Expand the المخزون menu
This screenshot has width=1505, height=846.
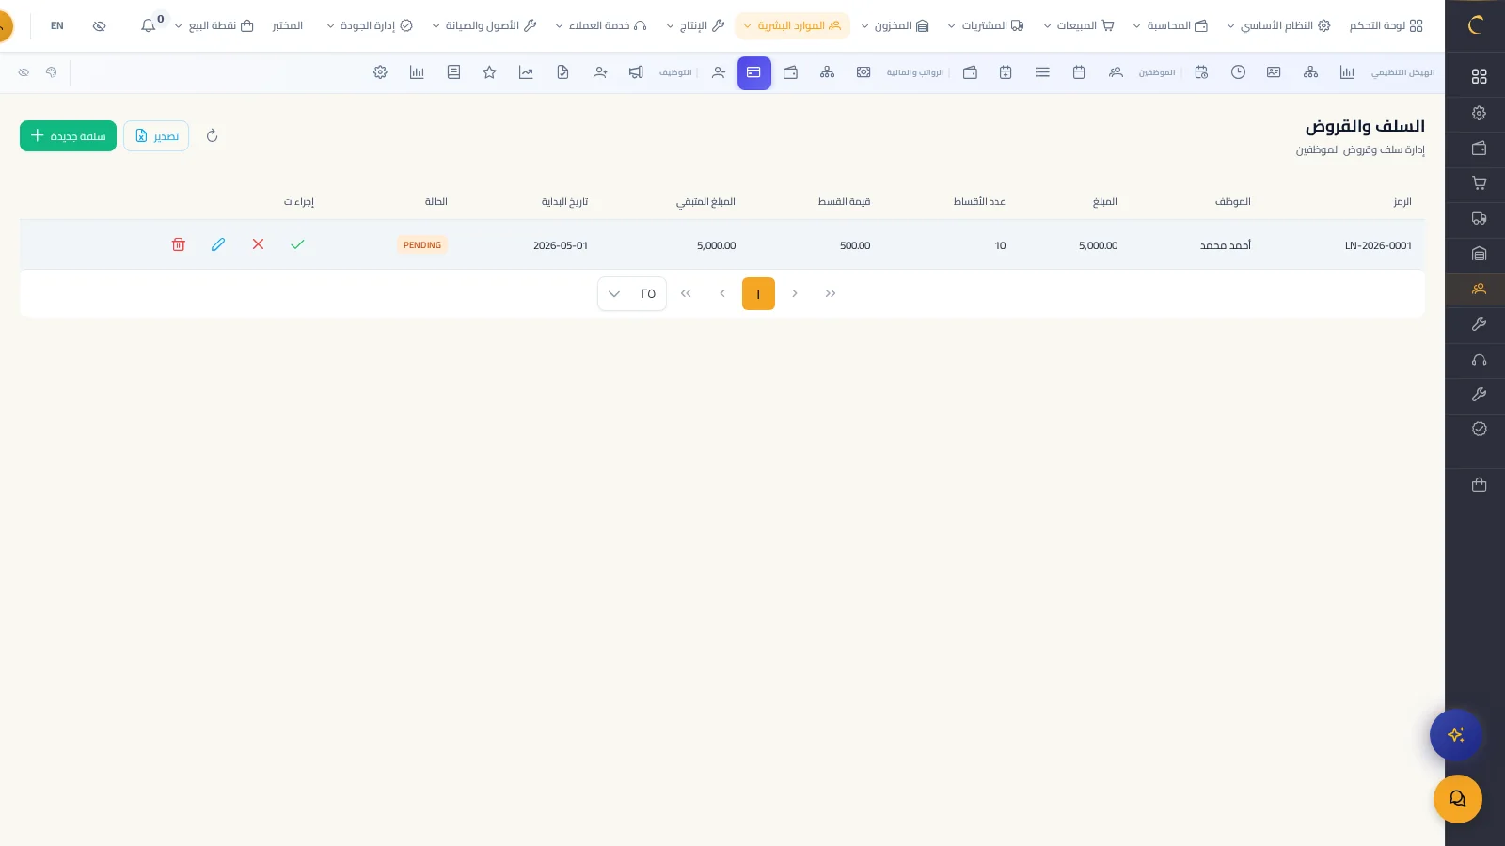coord(895,25)
